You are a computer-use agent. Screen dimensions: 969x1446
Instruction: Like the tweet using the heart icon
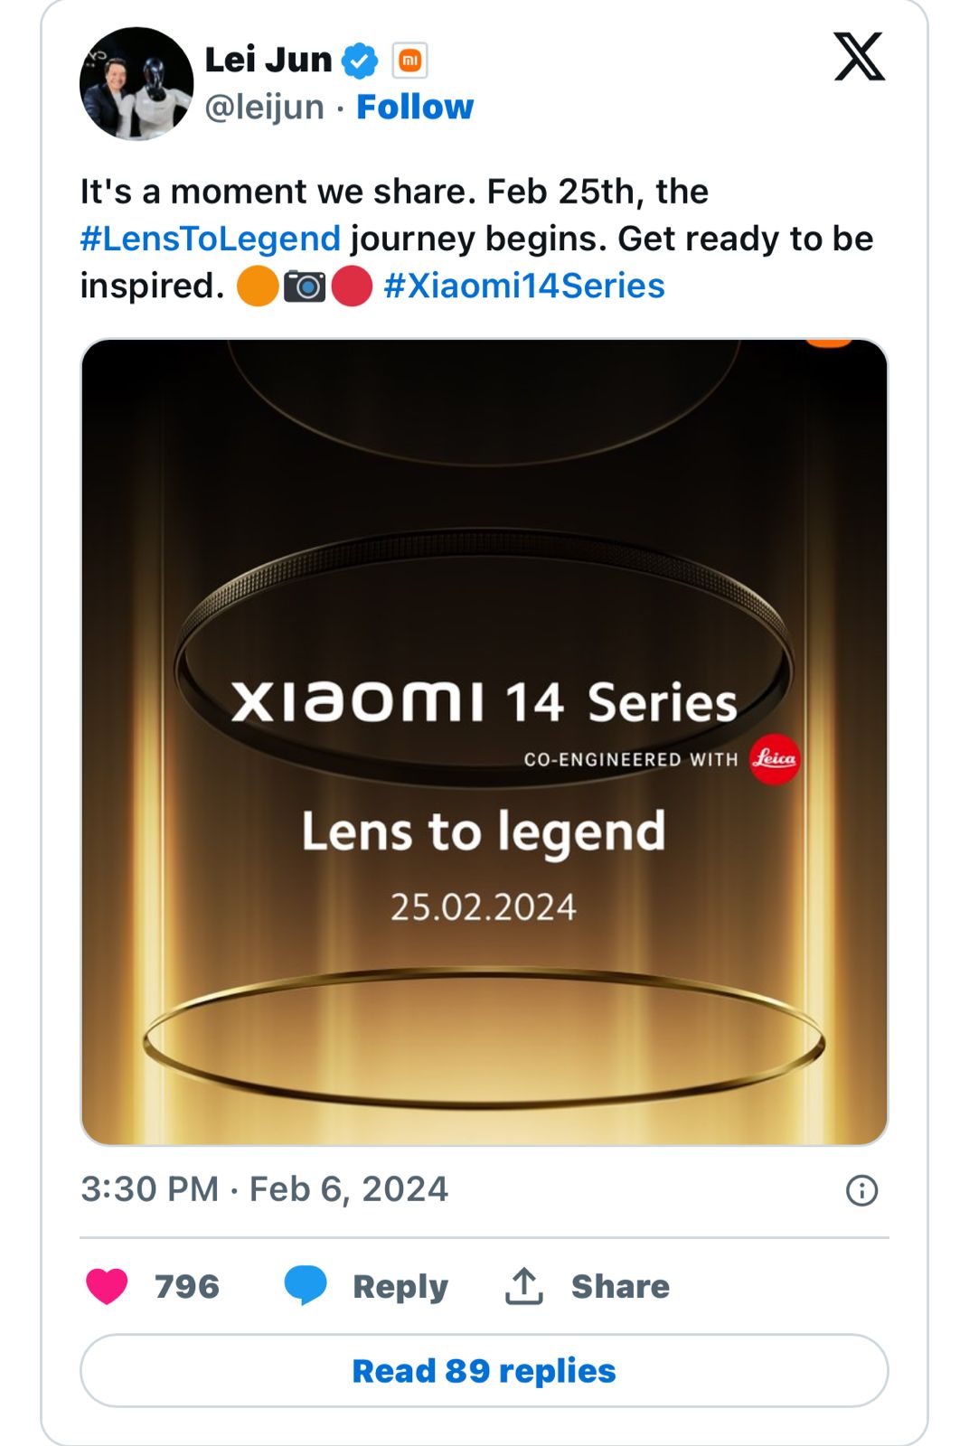(x=104, y=1284)
